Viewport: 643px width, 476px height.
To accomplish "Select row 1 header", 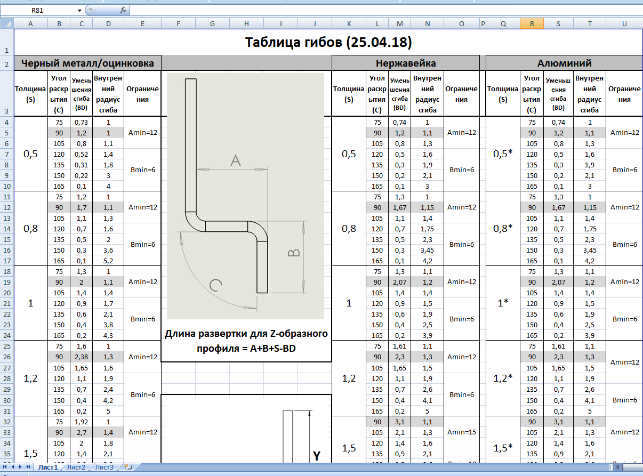I will [6, 42].
